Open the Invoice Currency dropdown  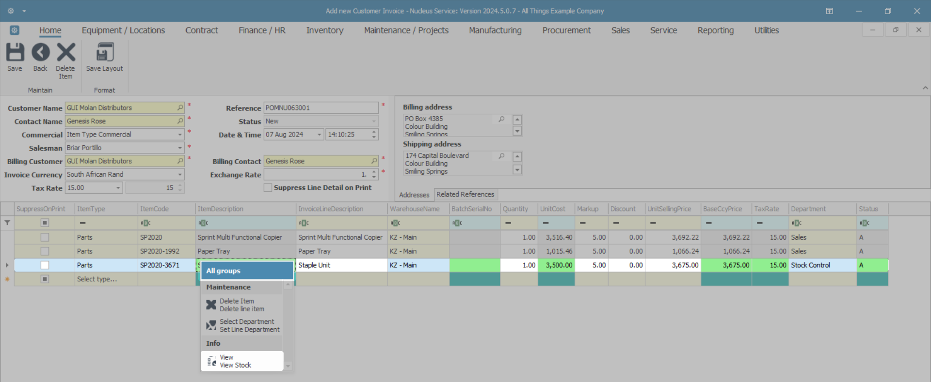coord(180,174)
